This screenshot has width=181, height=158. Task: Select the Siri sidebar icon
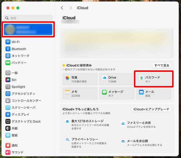(x=8, y=80)
